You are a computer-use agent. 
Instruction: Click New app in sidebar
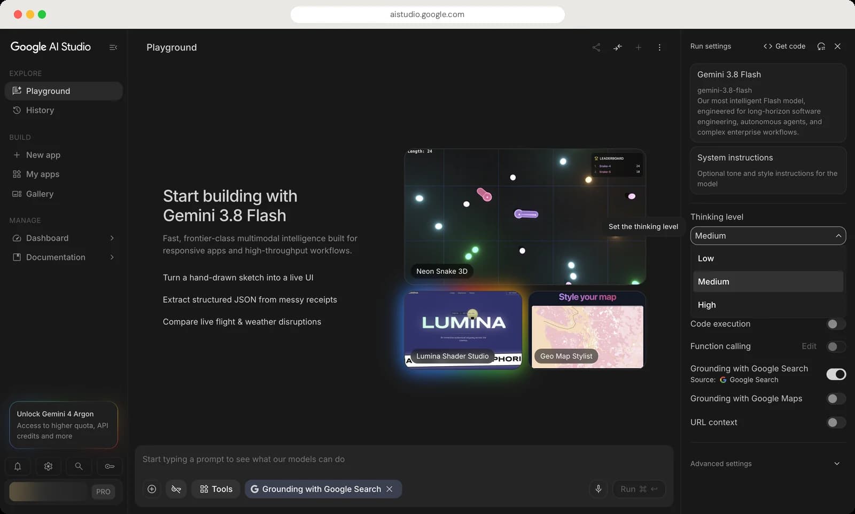click(x=64, y=155)
